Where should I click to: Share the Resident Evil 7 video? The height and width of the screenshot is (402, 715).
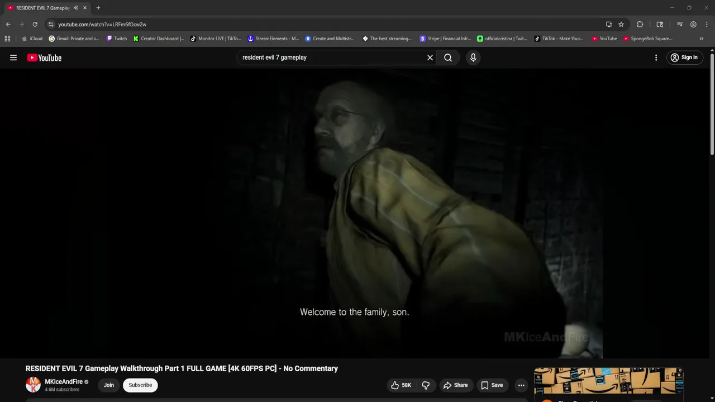(x=455, y=385)
